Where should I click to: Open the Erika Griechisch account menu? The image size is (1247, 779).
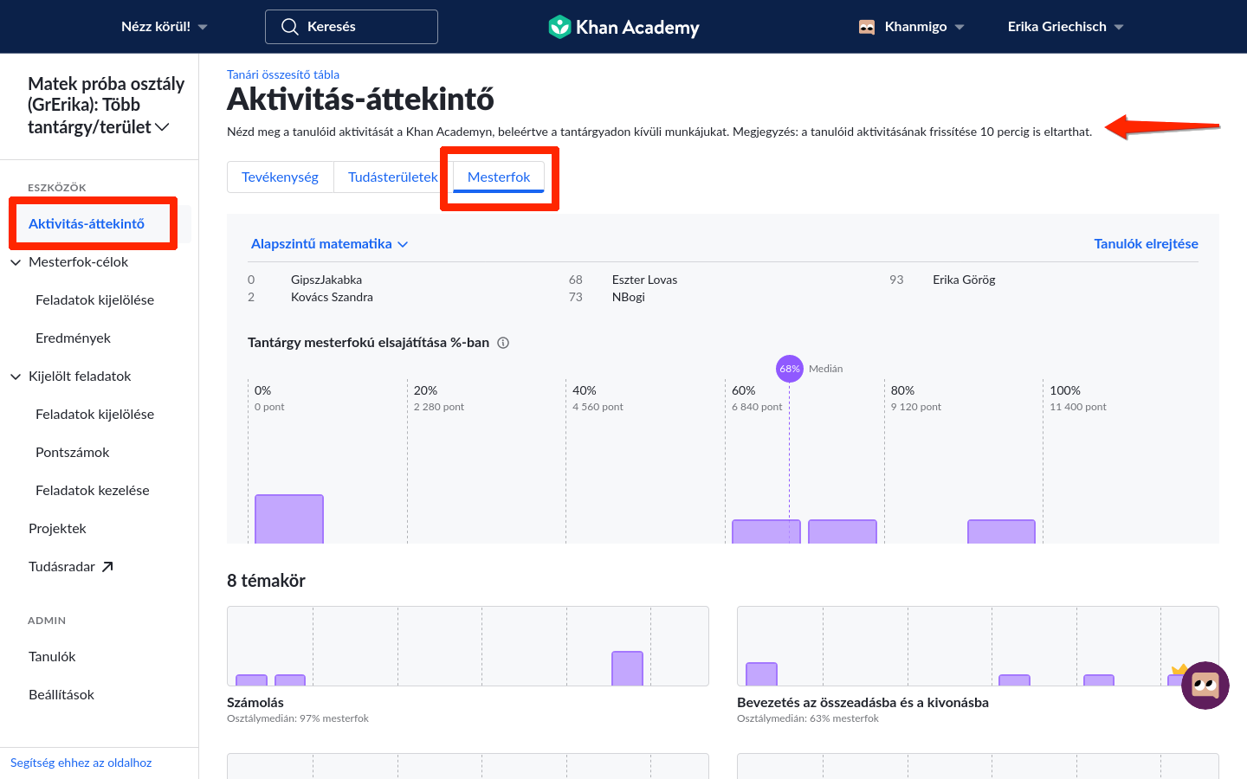click(x=1065, y=27)
